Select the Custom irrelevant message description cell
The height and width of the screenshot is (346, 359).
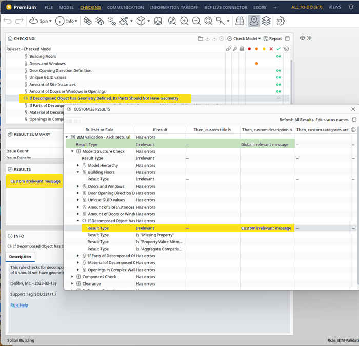(x=267, y=228)
